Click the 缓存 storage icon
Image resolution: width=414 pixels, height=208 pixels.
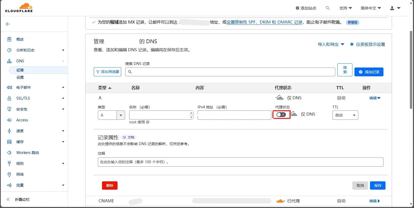pyautogui.click(x=9, y=142)
